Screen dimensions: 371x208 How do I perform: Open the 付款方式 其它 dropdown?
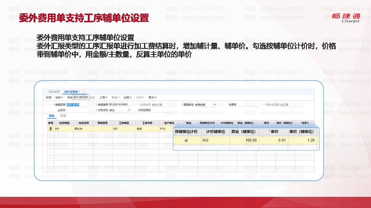pyautogui.click(x=120, y=110)
